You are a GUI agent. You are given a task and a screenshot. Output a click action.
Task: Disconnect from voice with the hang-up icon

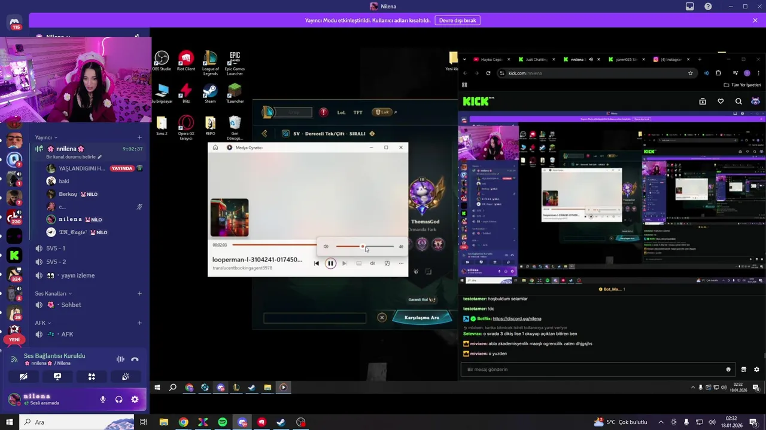pyautogui.click(x=135, y=359)
